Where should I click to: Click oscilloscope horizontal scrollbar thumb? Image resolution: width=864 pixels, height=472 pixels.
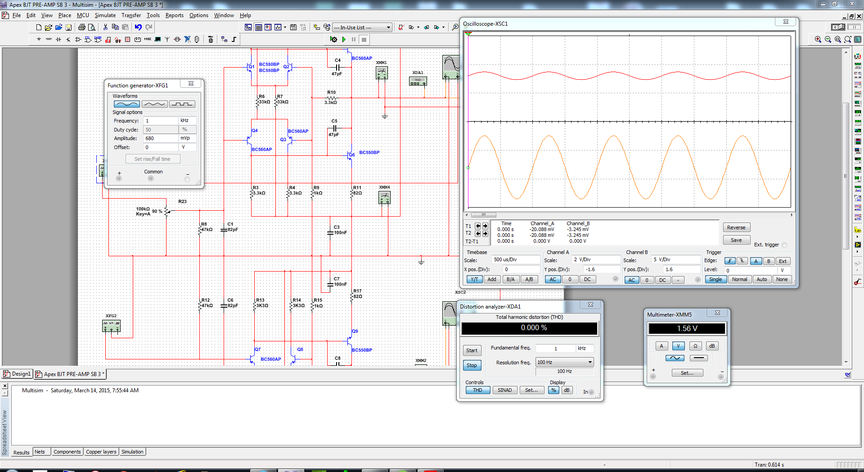pyautogui.click(x=484, y=215)
